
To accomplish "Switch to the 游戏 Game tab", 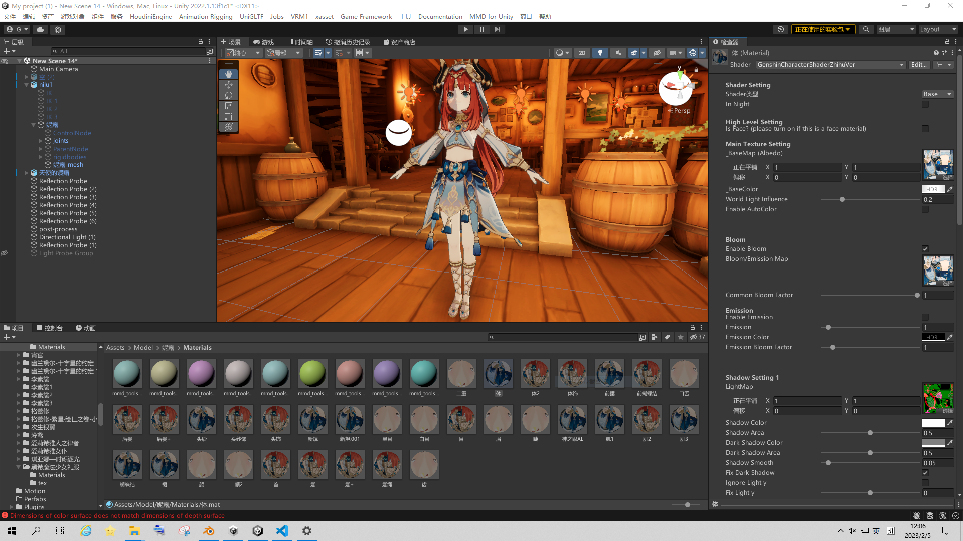I will point(263,42).
